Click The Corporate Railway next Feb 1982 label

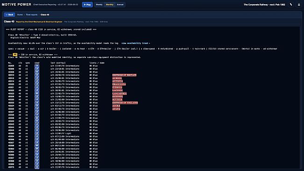[x=264, y=5]
